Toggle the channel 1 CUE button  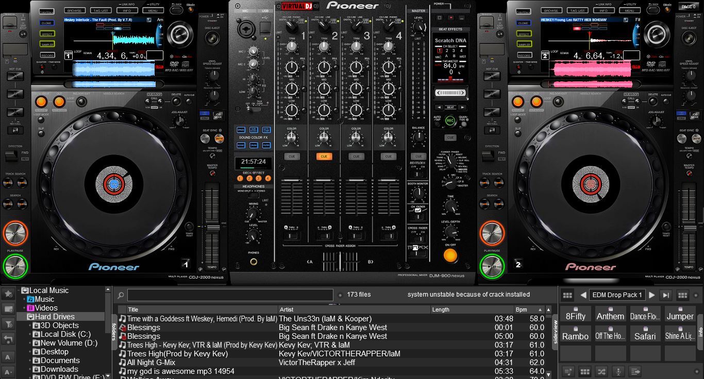point(292,157)
